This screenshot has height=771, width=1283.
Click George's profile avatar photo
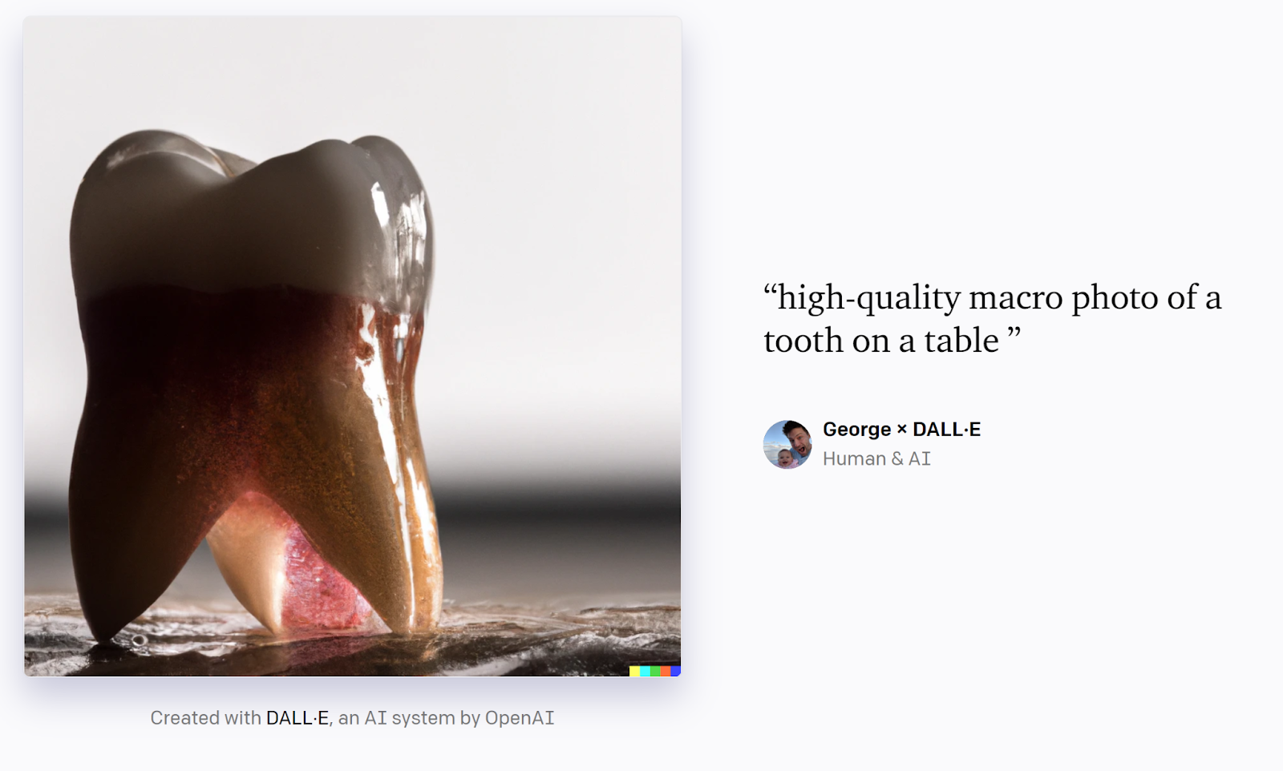click(x=787, y=444)
